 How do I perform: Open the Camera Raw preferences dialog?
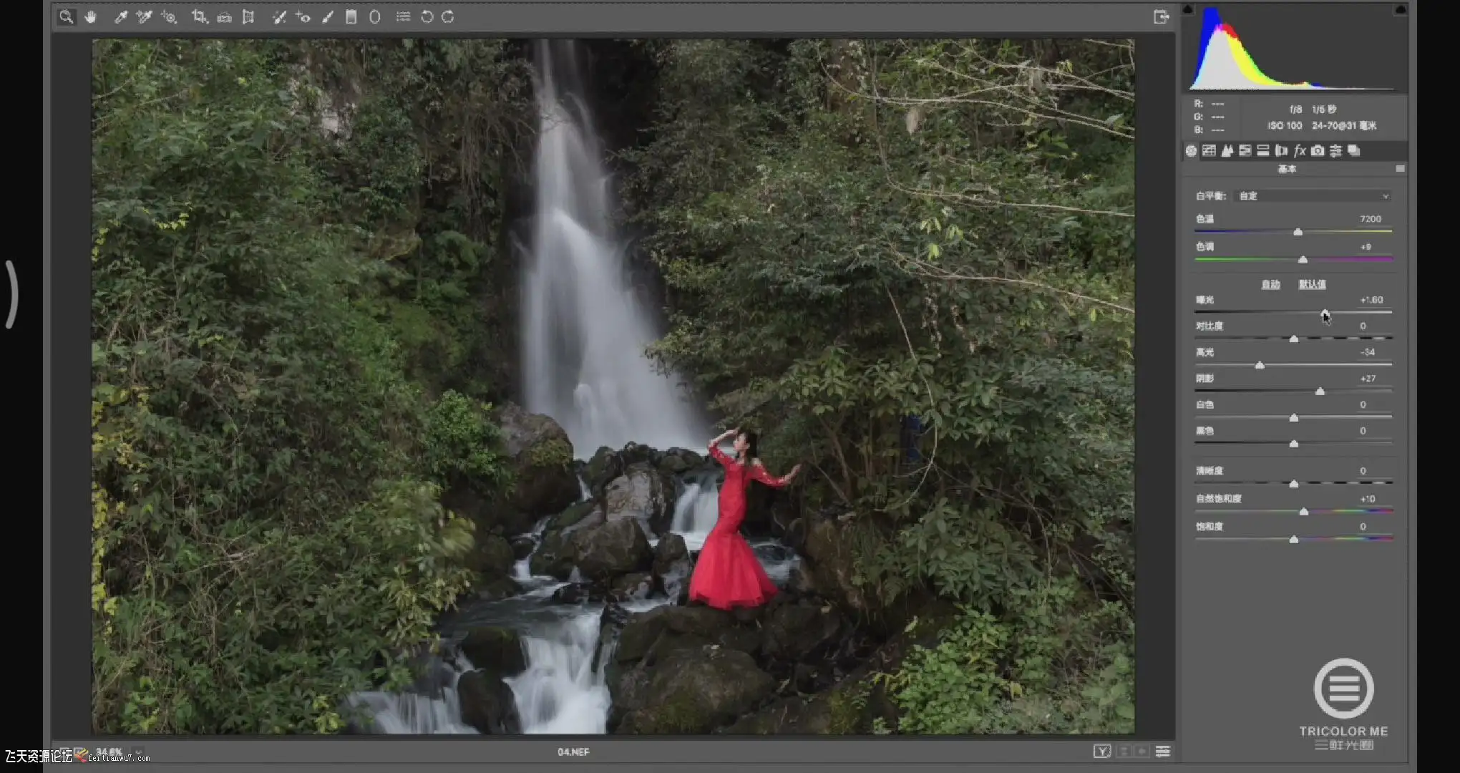[x=404, y=16]
